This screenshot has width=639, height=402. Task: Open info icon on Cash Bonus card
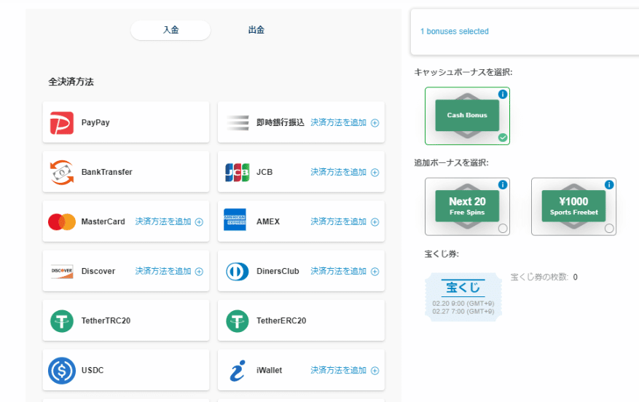(503, 94)
